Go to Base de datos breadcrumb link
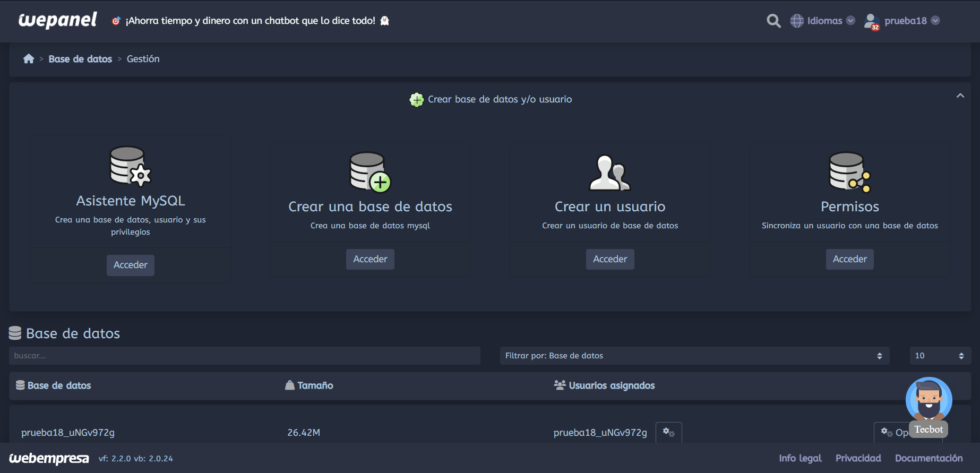 click(x=80, y=59)
